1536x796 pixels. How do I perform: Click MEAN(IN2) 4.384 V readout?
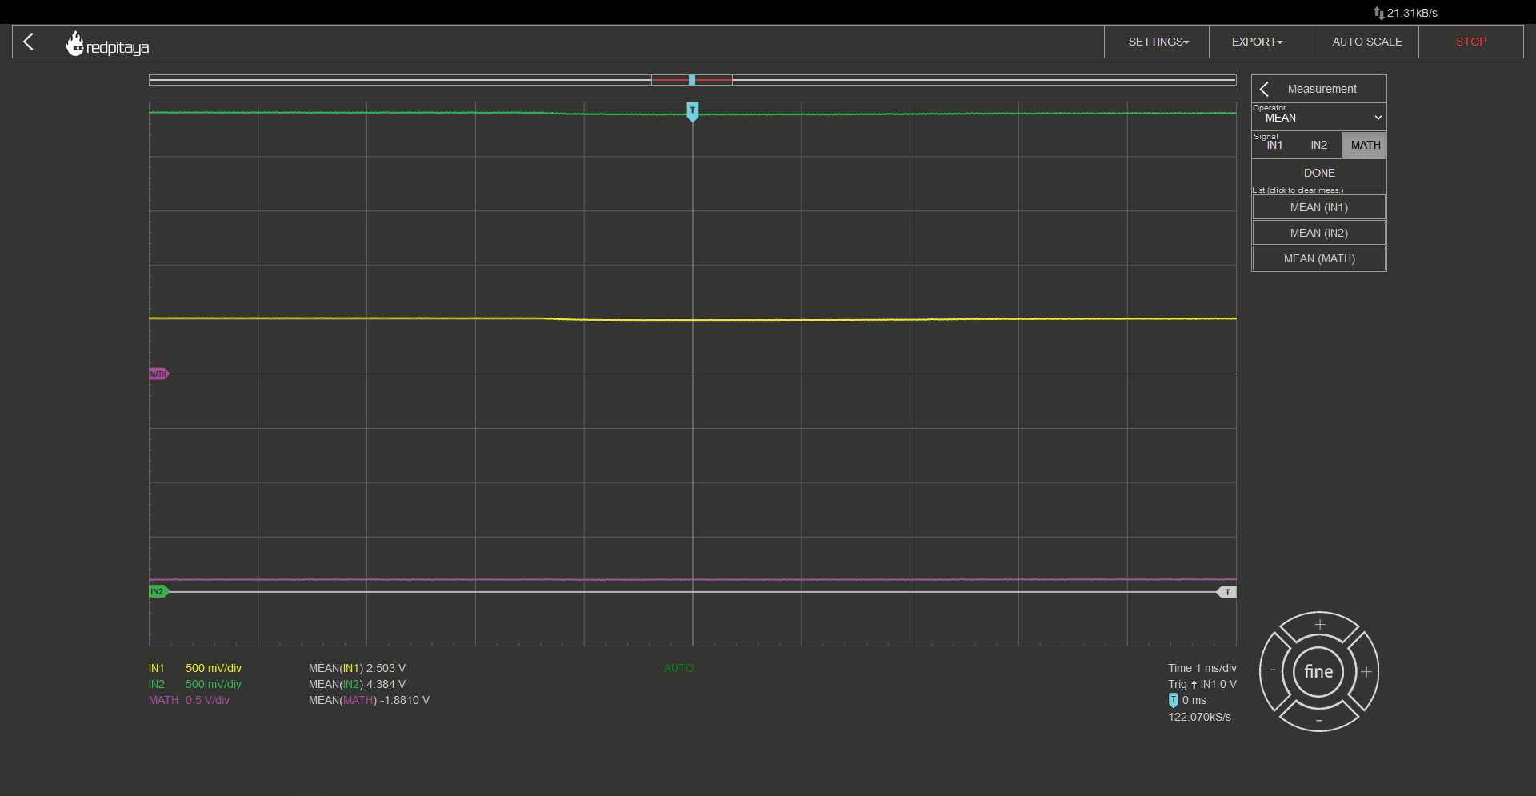[357, 684]
